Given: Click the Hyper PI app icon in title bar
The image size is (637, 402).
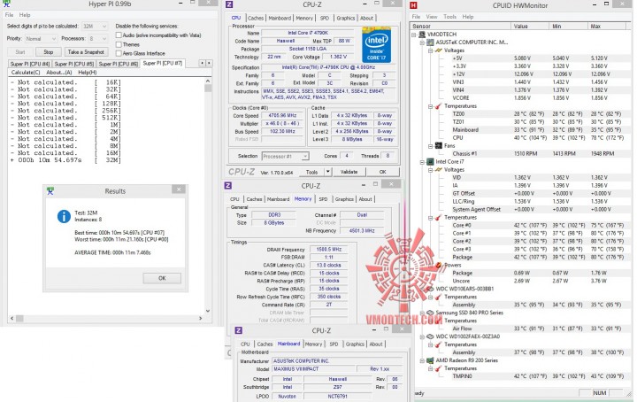Looking at the screenshot, I should pos(6,4).
